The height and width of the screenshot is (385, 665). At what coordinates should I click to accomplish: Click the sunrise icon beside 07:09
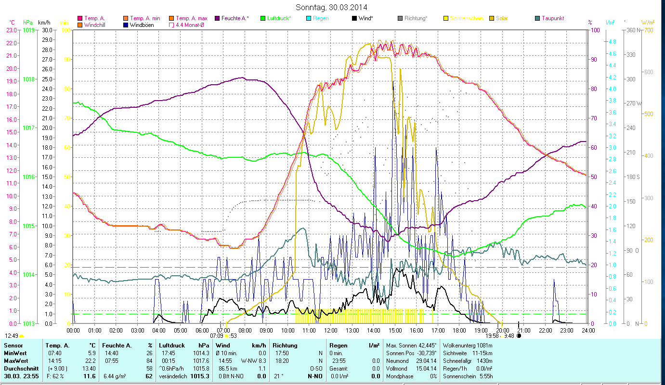227,336
